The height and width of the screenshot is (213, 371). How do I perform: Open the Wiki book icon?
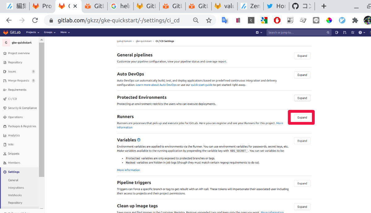pyautogui.click(x=5, y=144)
